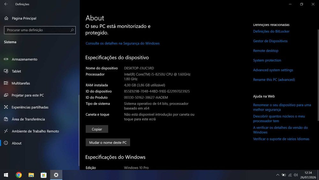Click the Especificações do dispositivo heading
The width and height of the screenshot is (319, 180).
[x=117, y=58]
